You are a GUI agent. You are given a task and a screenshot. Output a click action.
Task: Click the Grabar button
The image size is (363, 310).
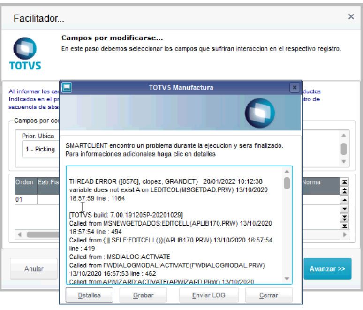pyautogui.click(x=143, y=295)
